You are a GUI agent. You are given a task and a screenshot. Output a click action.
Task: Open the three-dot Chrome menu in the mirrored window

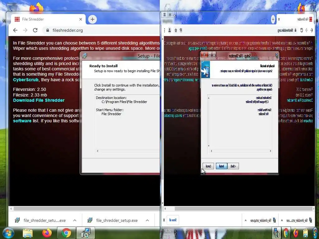coord(164,30)
